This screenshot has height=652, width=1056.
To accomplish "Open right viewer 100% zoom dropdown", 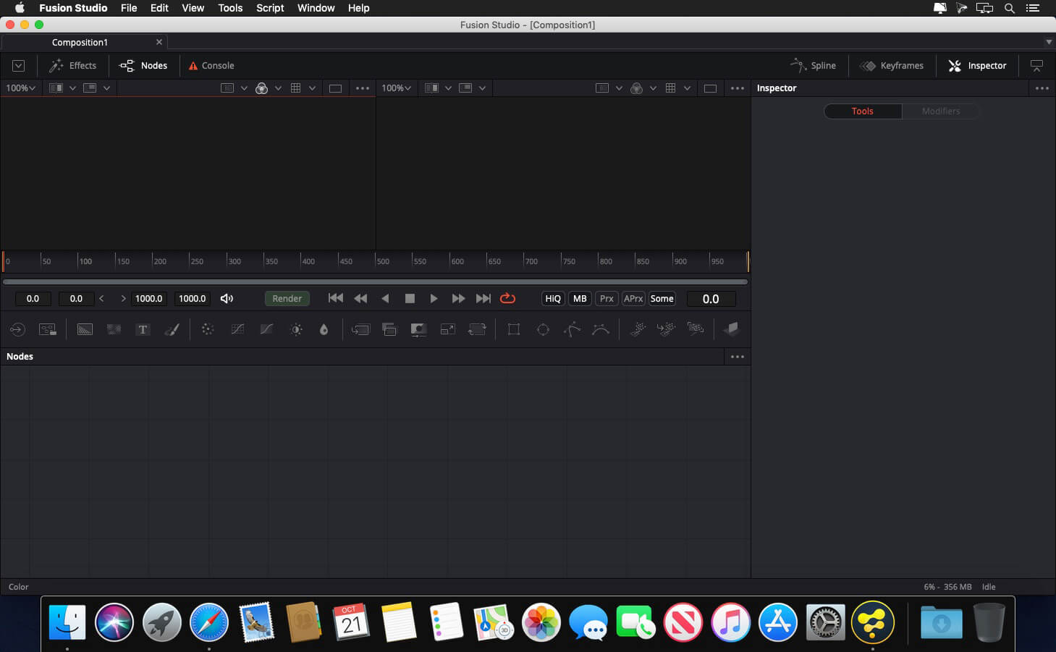I will pyautogui.click(x=396, y=88).
